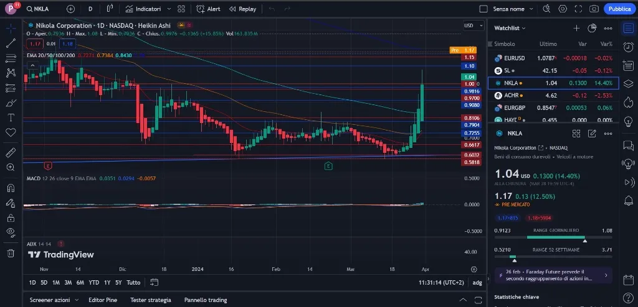Open the alerts clock panel in right sidebar
Image resolution: width=638 pixels, height=307 pixels.
pyautogui.click(x=628, y=47)
